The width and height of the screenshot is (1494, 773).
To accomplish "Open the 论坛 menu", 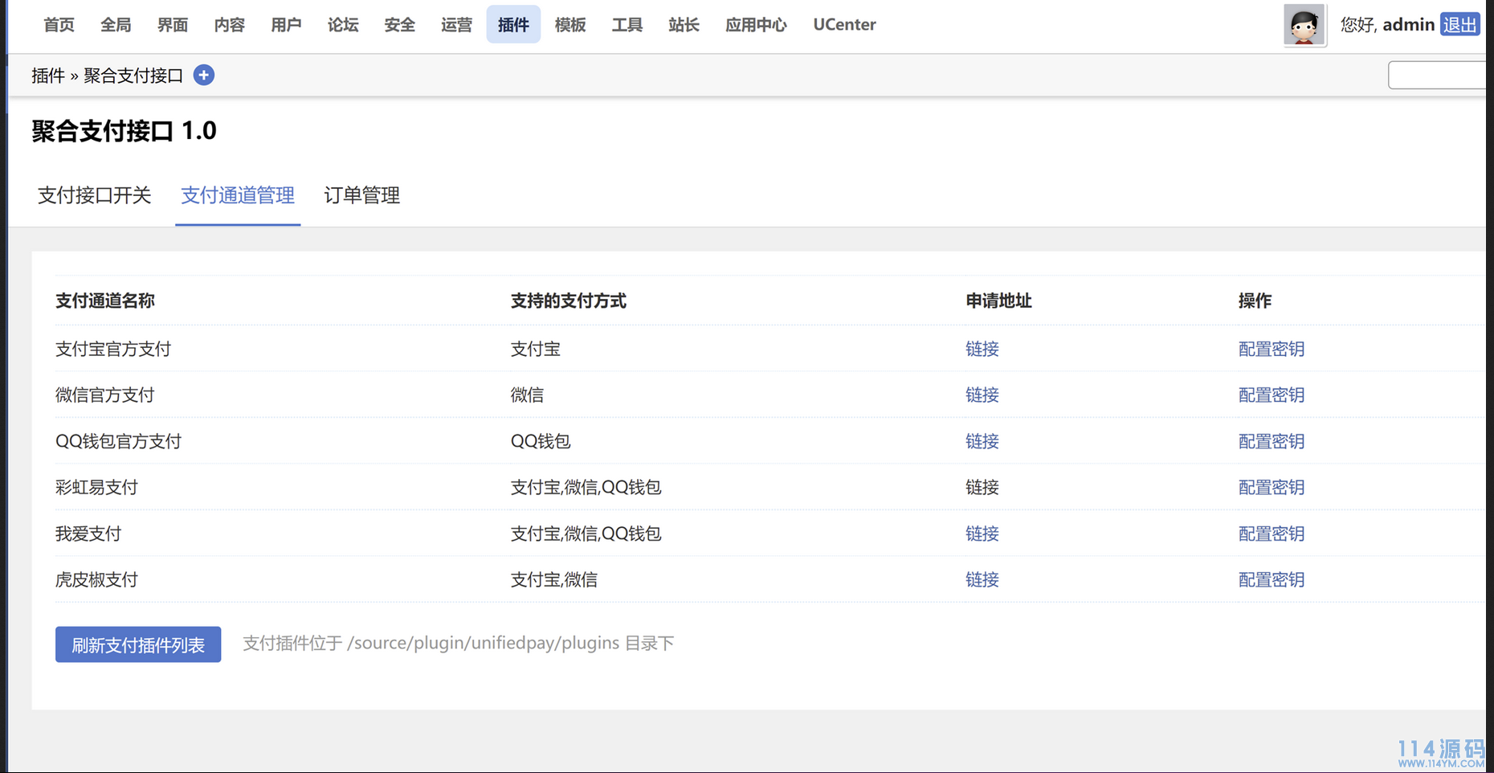I will click(x=343, y=25).
